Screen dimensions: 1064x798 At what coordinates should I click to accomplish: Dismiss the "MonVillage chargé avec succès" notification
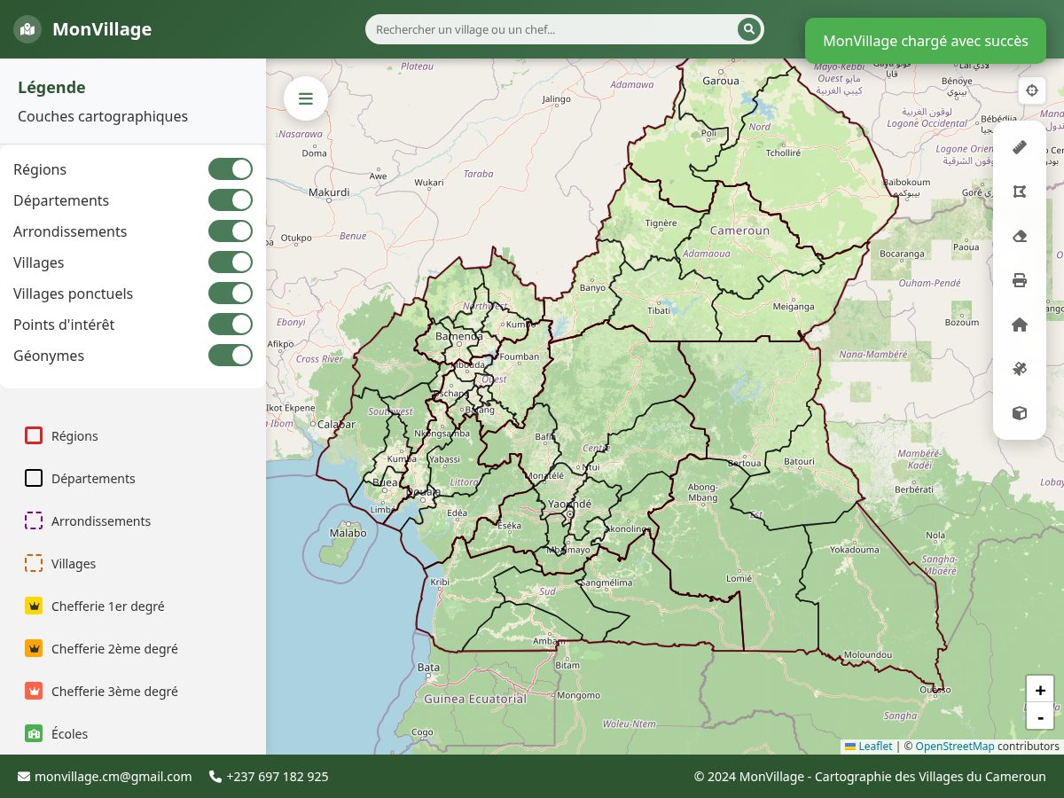926,41
